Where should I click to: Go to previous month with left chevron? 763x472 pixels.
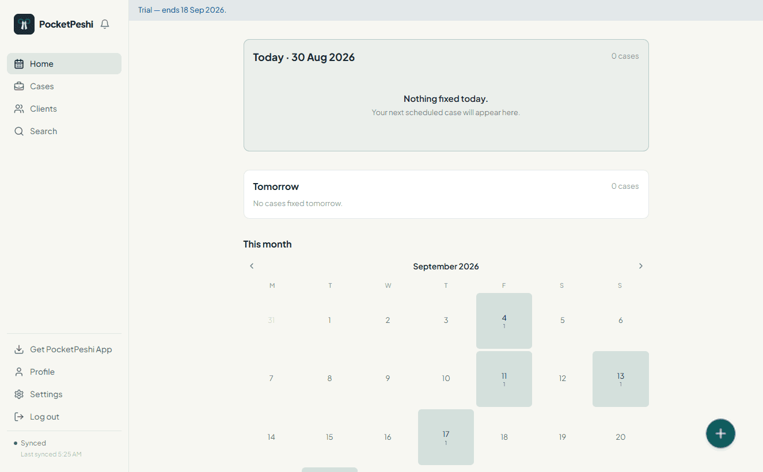click(252, 266)
